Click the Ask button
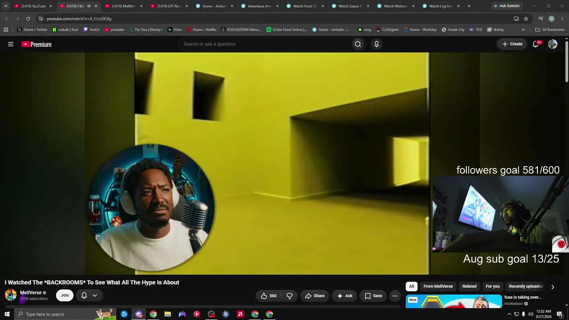 345,296
